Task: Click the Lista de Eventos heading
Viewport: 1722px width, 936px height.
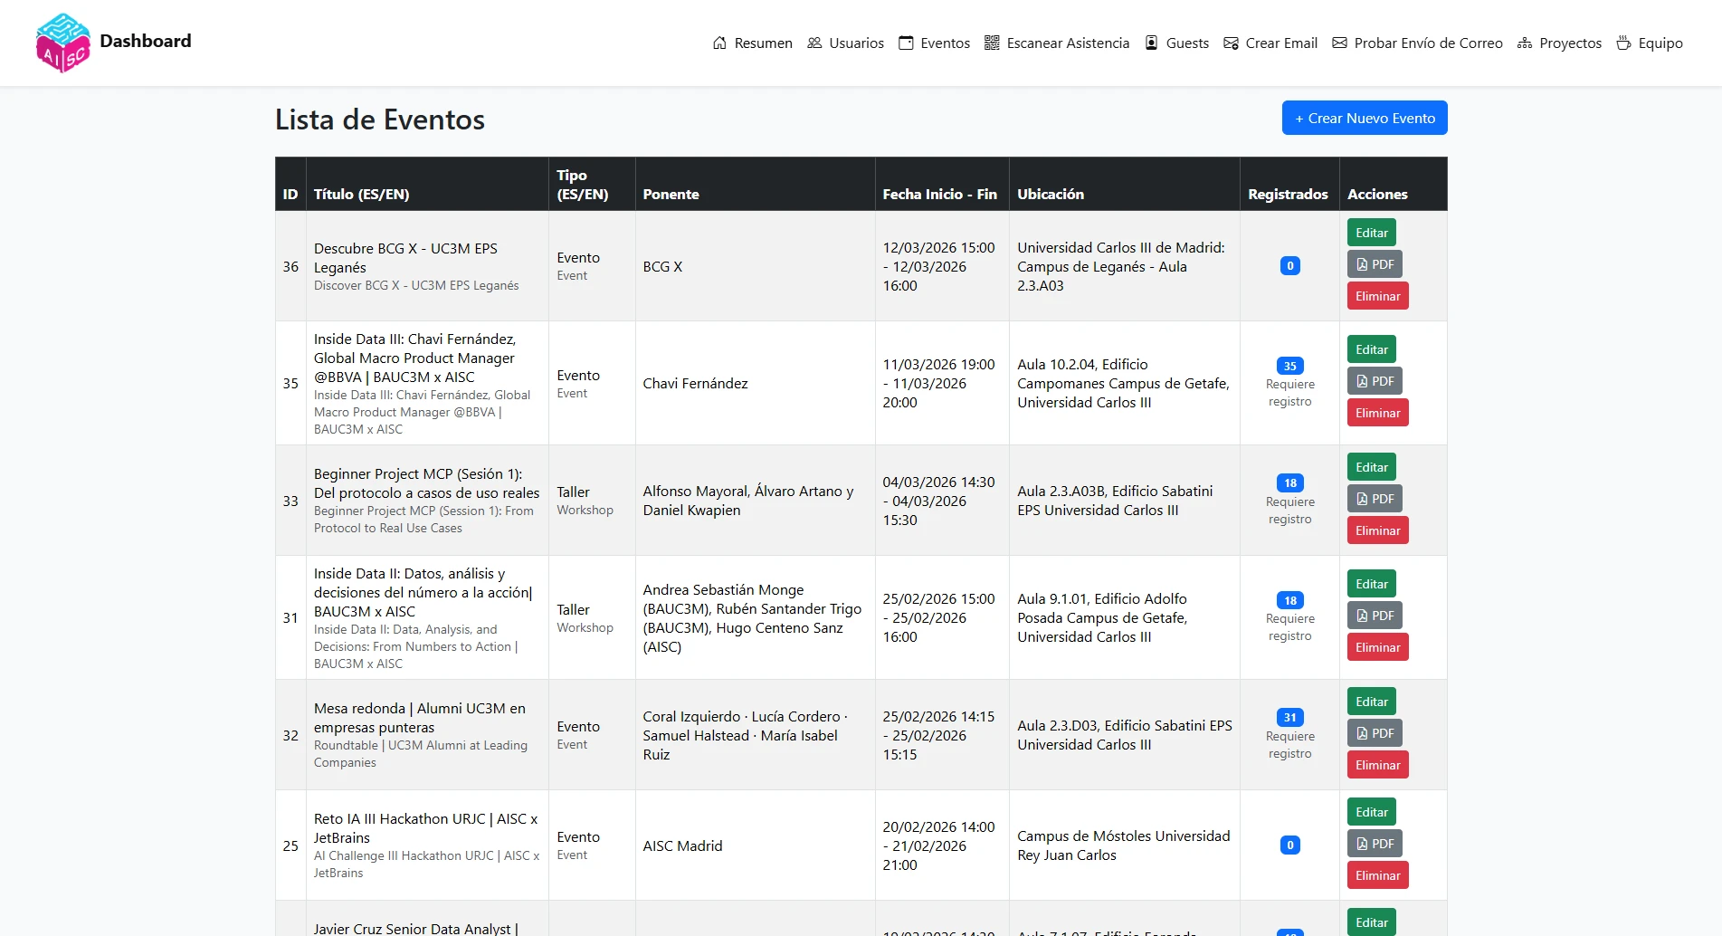Action: coord(380,119)
